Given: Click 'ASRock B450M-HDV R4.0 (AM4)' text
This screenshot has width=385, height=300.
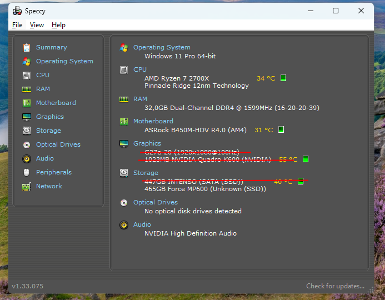Looking at the screenshot, I should tap(196, 130).
